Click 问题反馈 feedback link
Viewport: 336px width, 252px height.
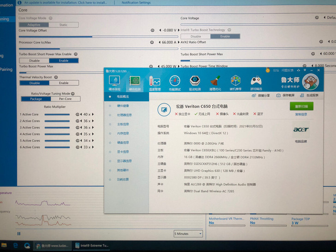[x=288, y=70]
